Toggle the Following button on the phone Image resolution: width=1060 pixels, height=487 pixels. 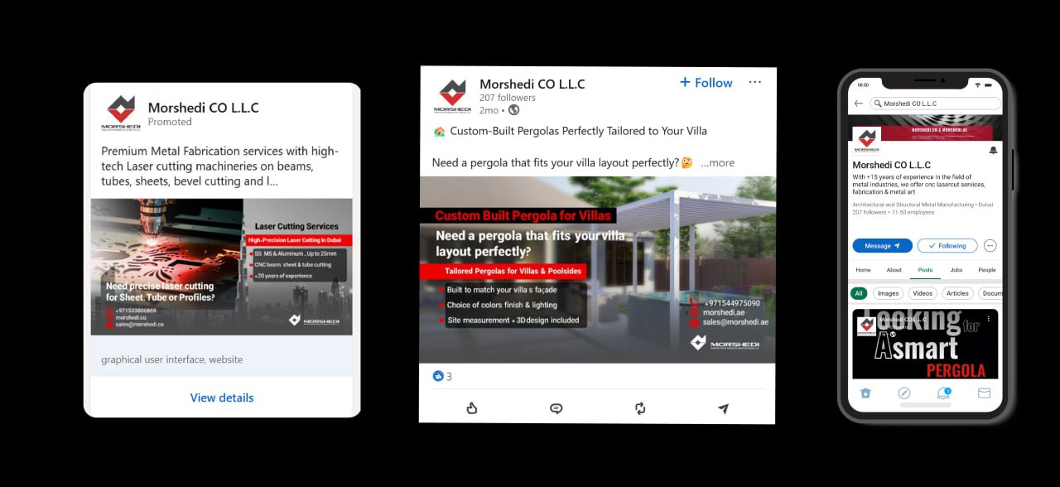tap(947, 246)
